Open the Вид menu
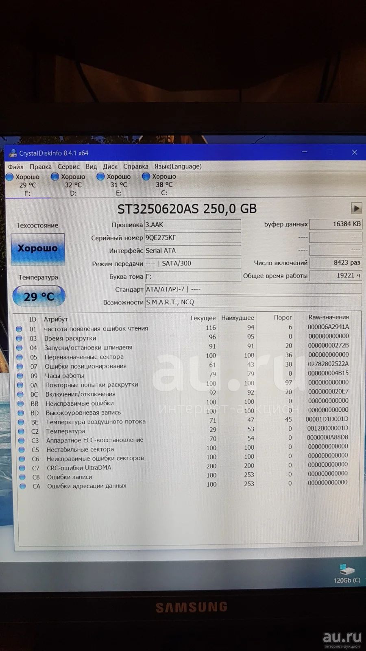The width and height of the screenshot is (366, 651). pyautogui.click(x=91, y=167)
